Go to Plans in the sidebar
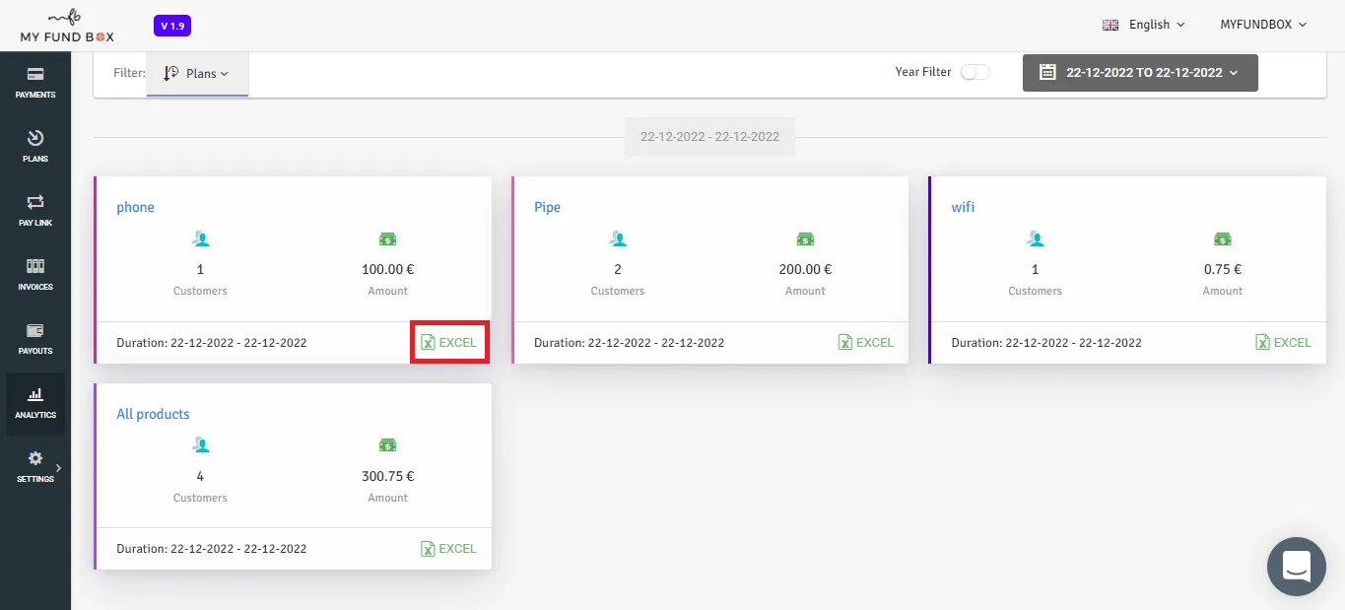Viewport: 1345px width, 610px height. [x=35, y=147]
